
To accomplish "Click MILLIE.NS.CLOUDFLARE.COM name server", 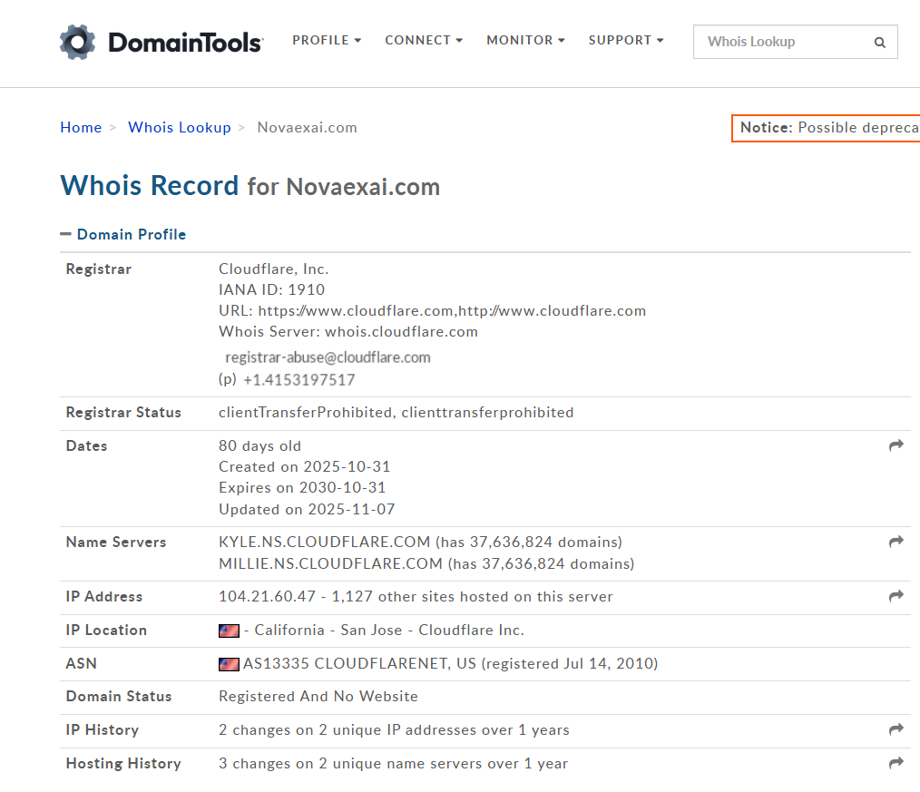I will 331,563.
